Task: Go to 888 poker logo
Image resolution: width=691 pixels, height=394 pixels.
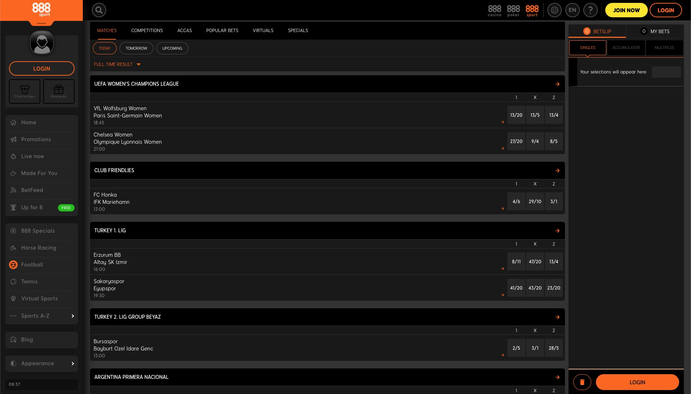Action: [513, 10]
